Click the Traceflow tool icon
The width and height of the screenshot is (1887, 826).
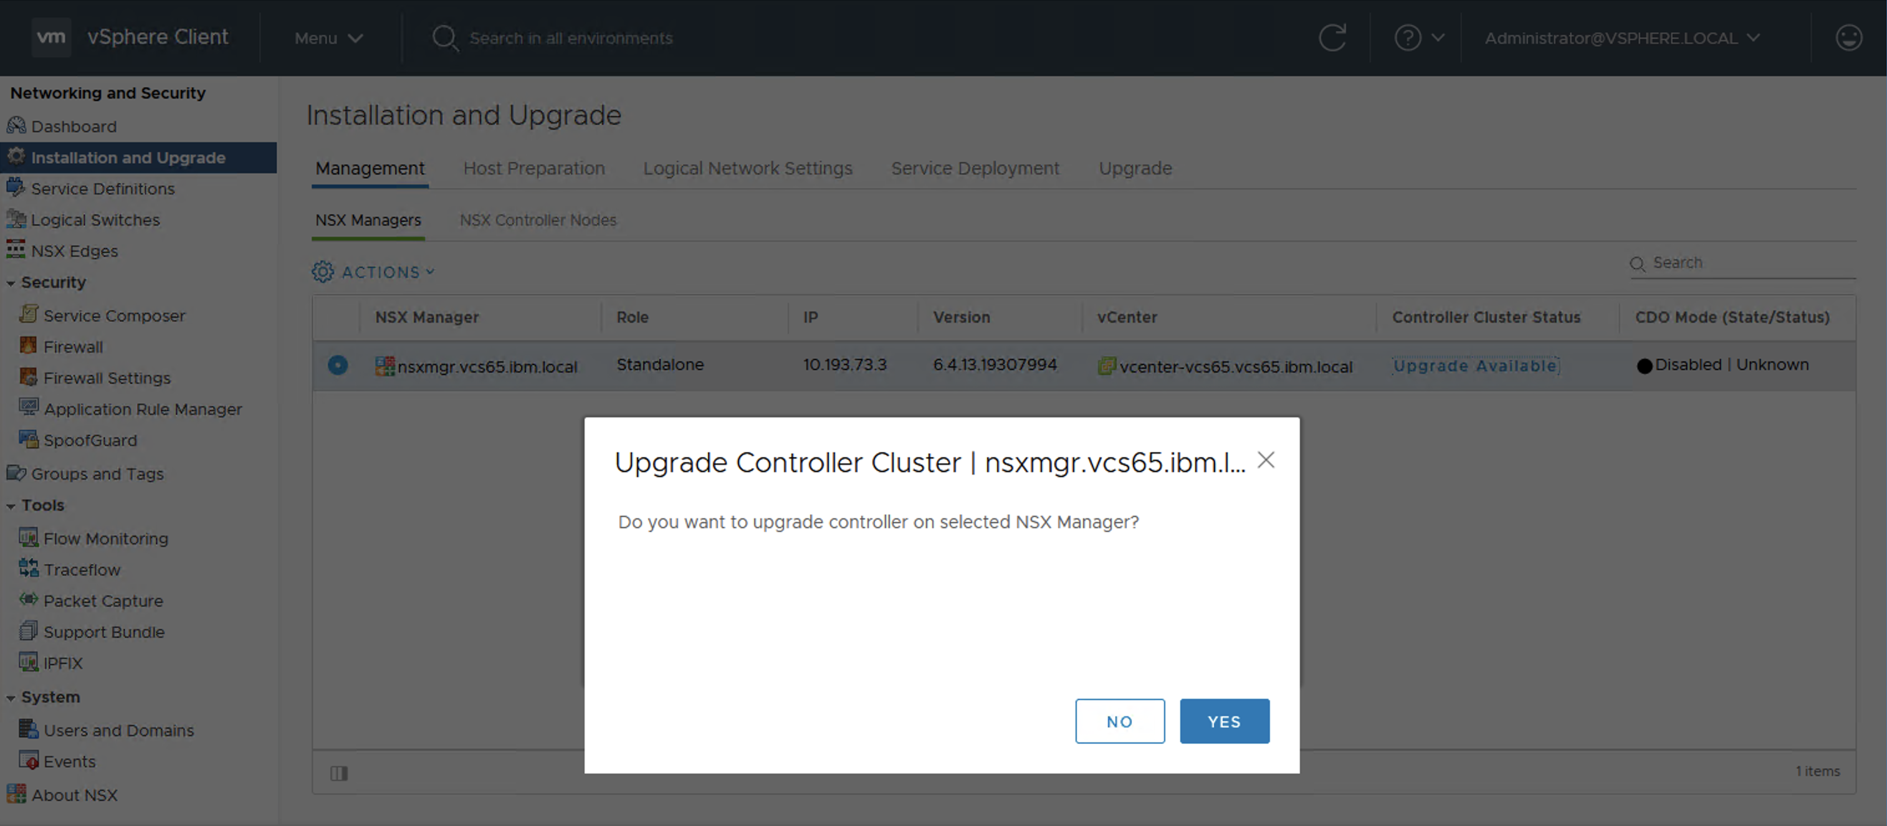[29, 568]
